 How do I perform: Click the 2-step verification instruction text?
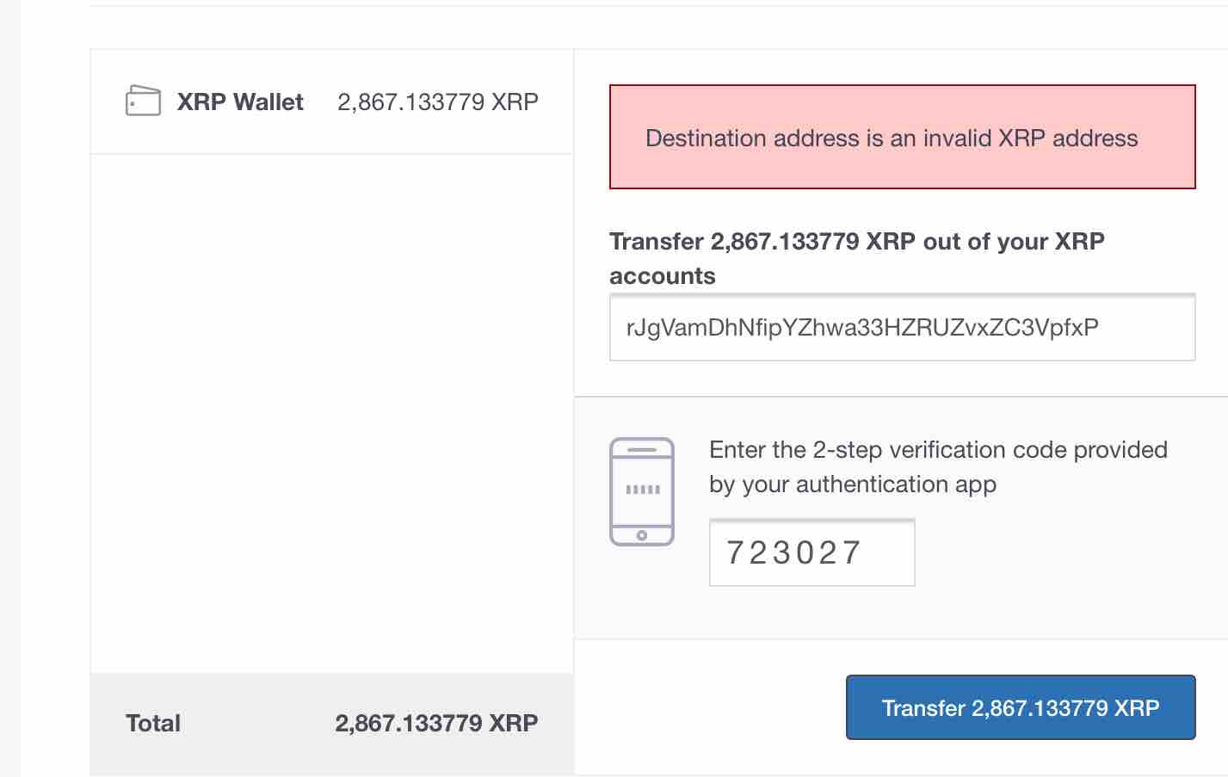(938, 466)
